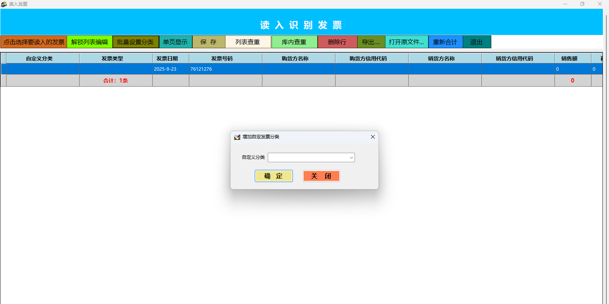Click the row selector of invoice 76121276
This screenshot has width=609, height=304.
(3, 69)
